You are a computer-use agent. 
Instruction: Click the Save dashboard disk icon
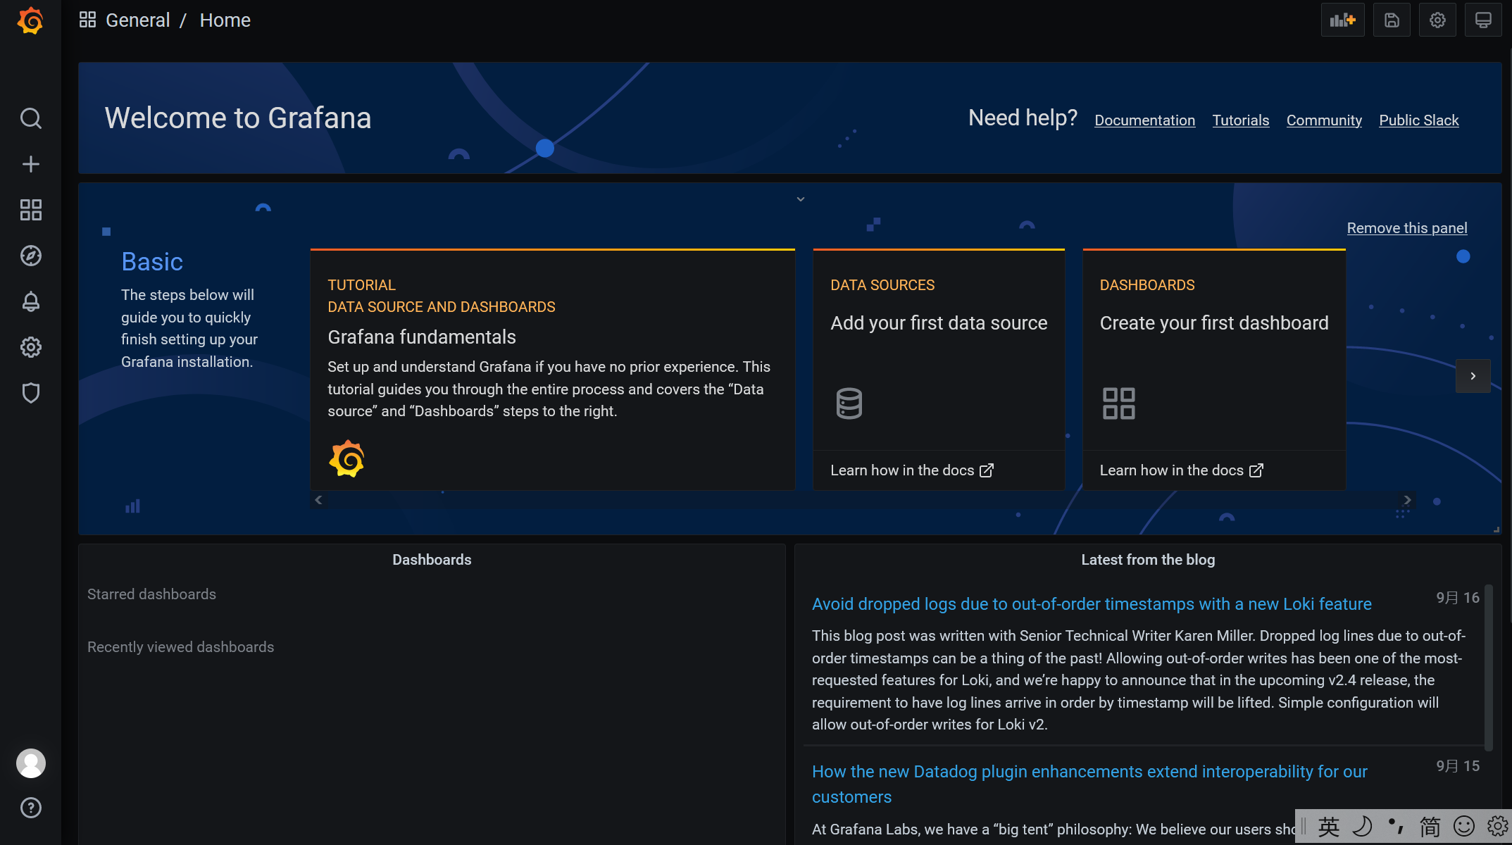(x=1392, y=20)
